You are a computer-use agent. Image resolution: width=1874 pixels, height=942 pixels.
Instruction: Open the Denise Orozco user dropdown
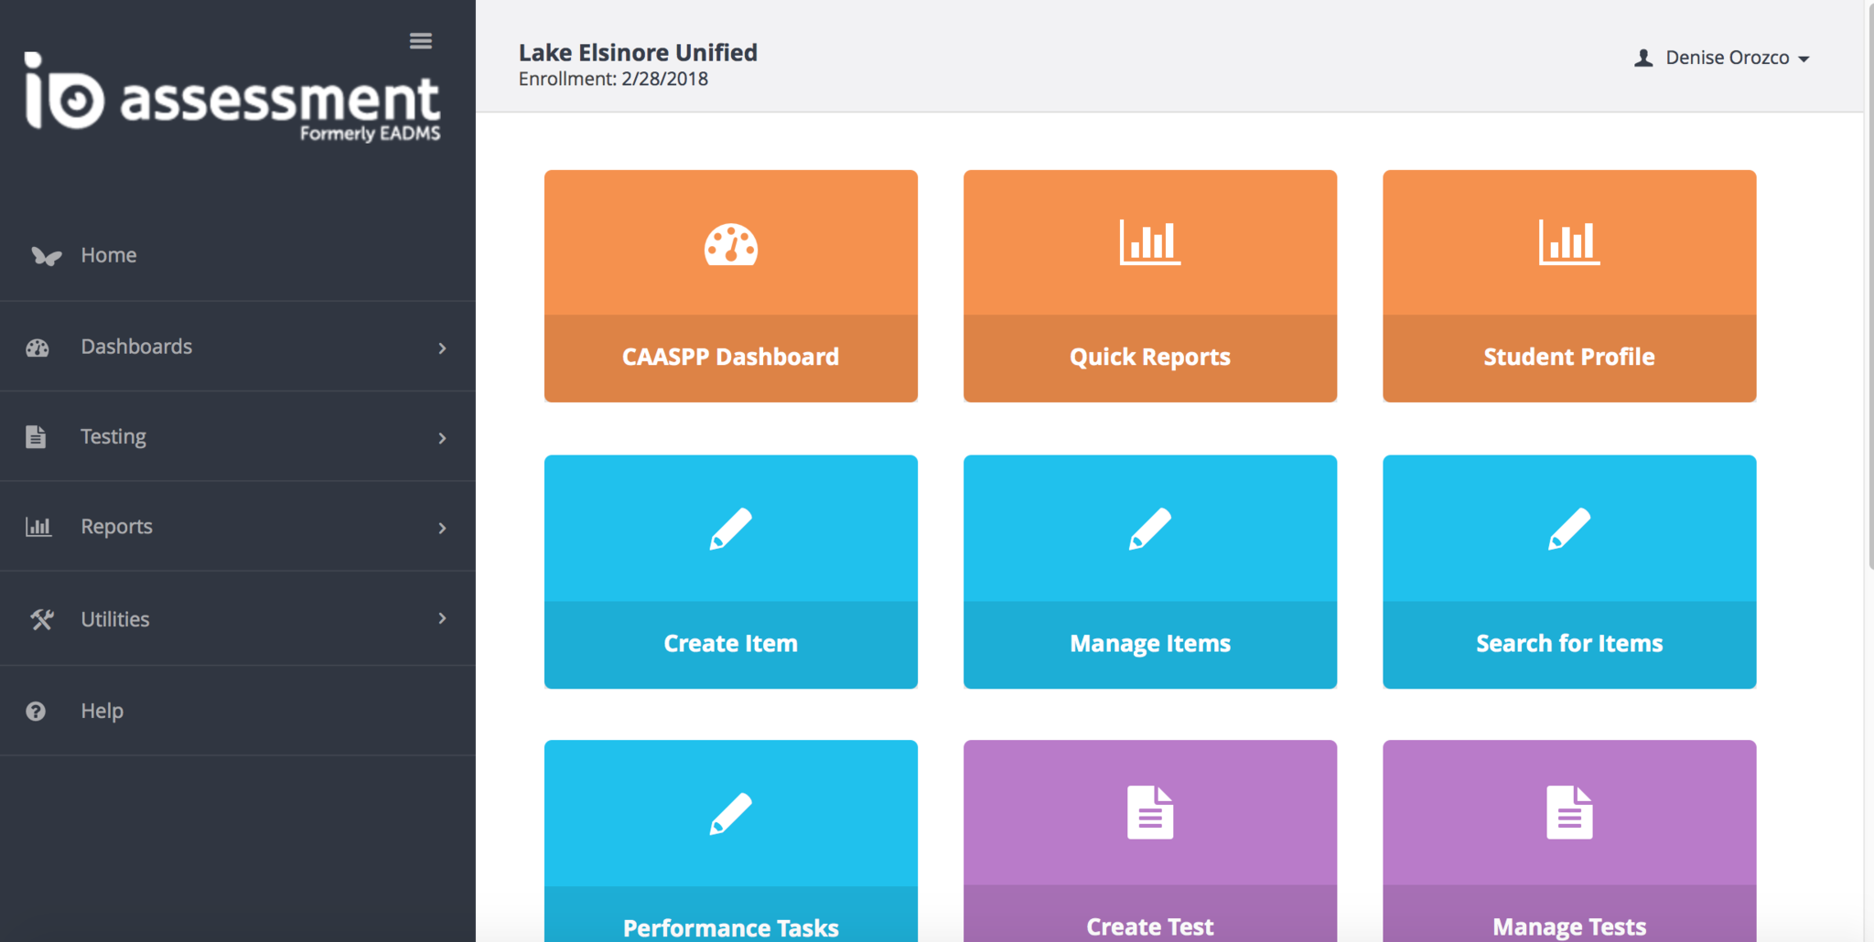point(1722,58)
